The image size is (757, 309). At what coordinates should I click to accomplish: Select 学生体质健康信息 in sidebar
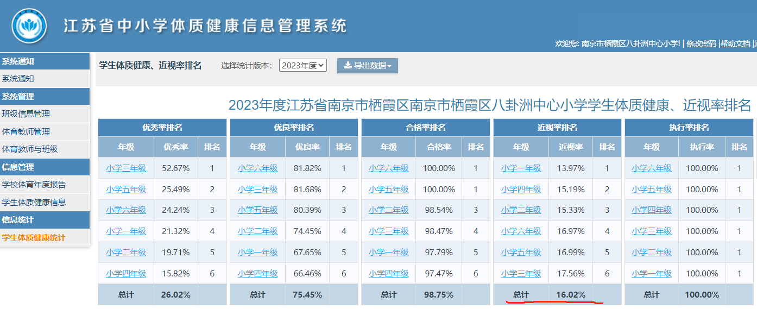pyautogui.click(x=34, y=202)
